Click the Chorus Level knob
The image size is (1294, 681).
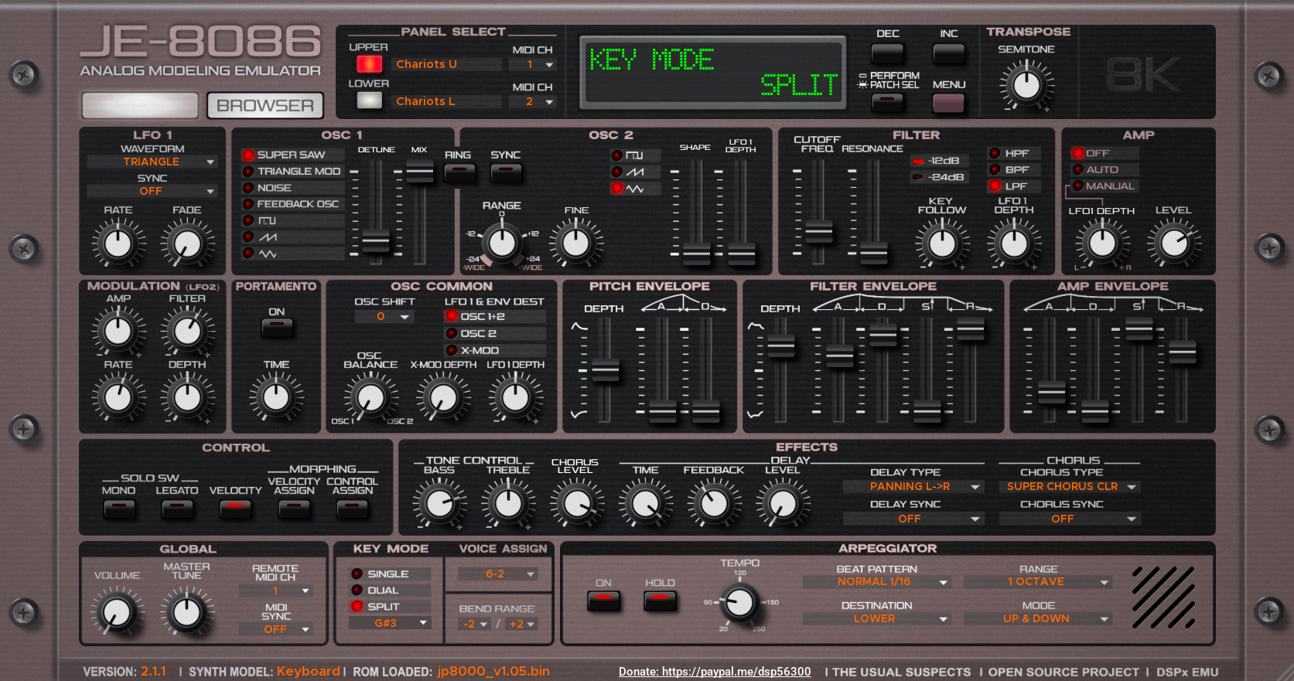576,504
